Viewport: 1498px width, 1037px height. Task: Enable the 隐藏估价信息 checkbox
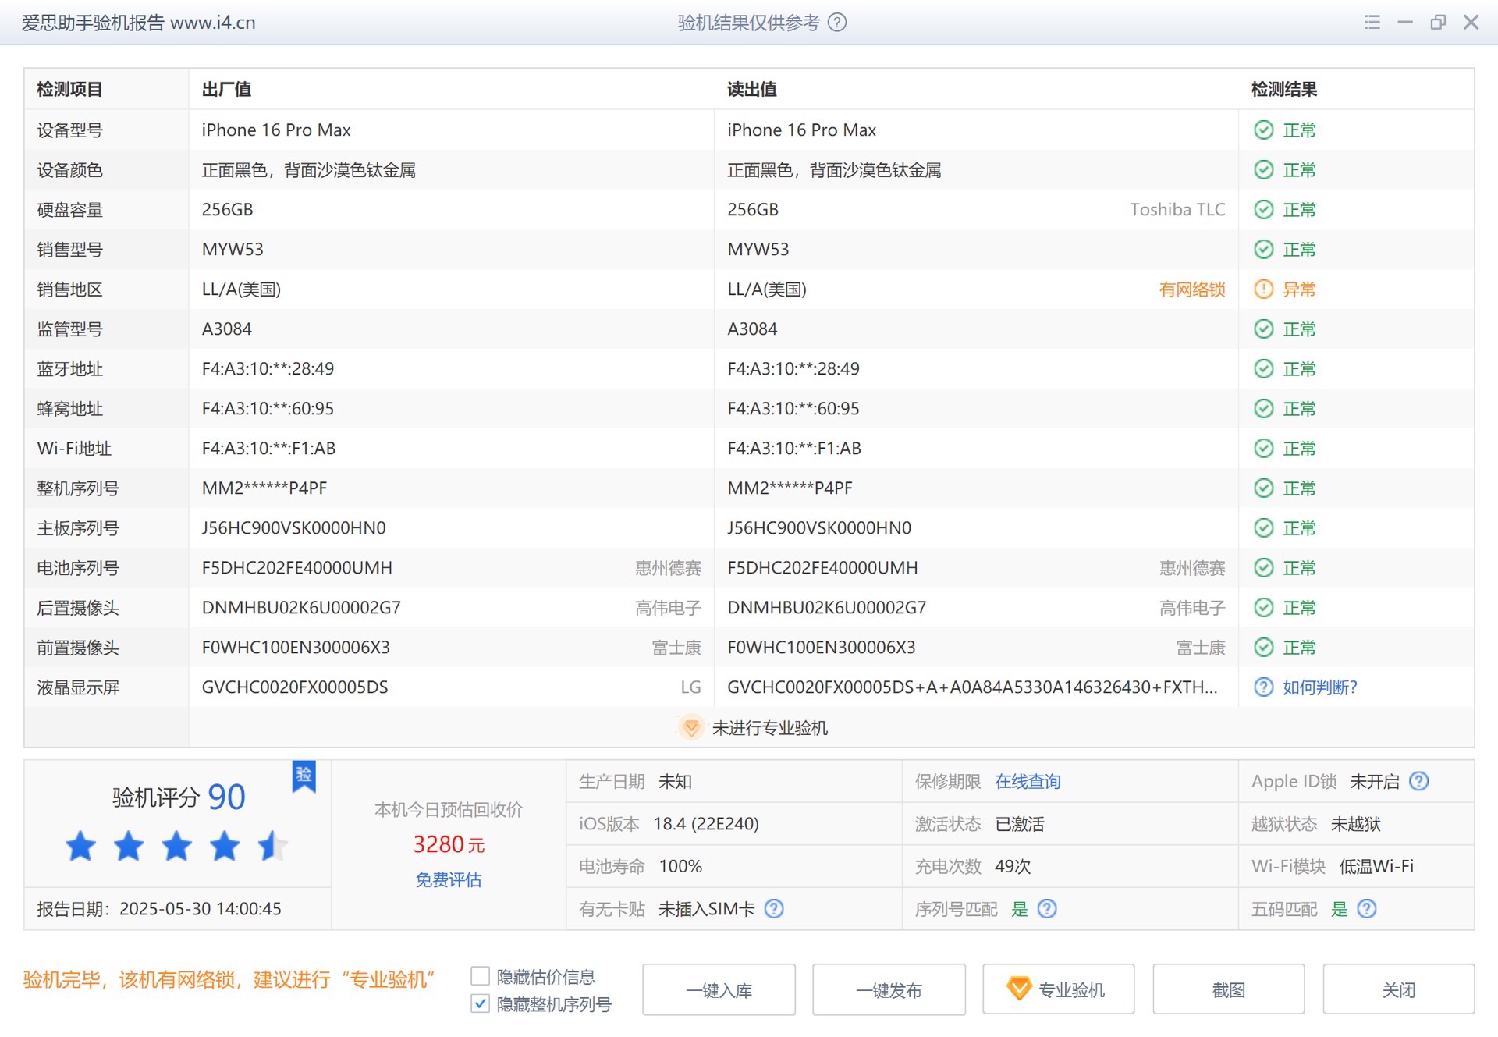pos(481,976)
